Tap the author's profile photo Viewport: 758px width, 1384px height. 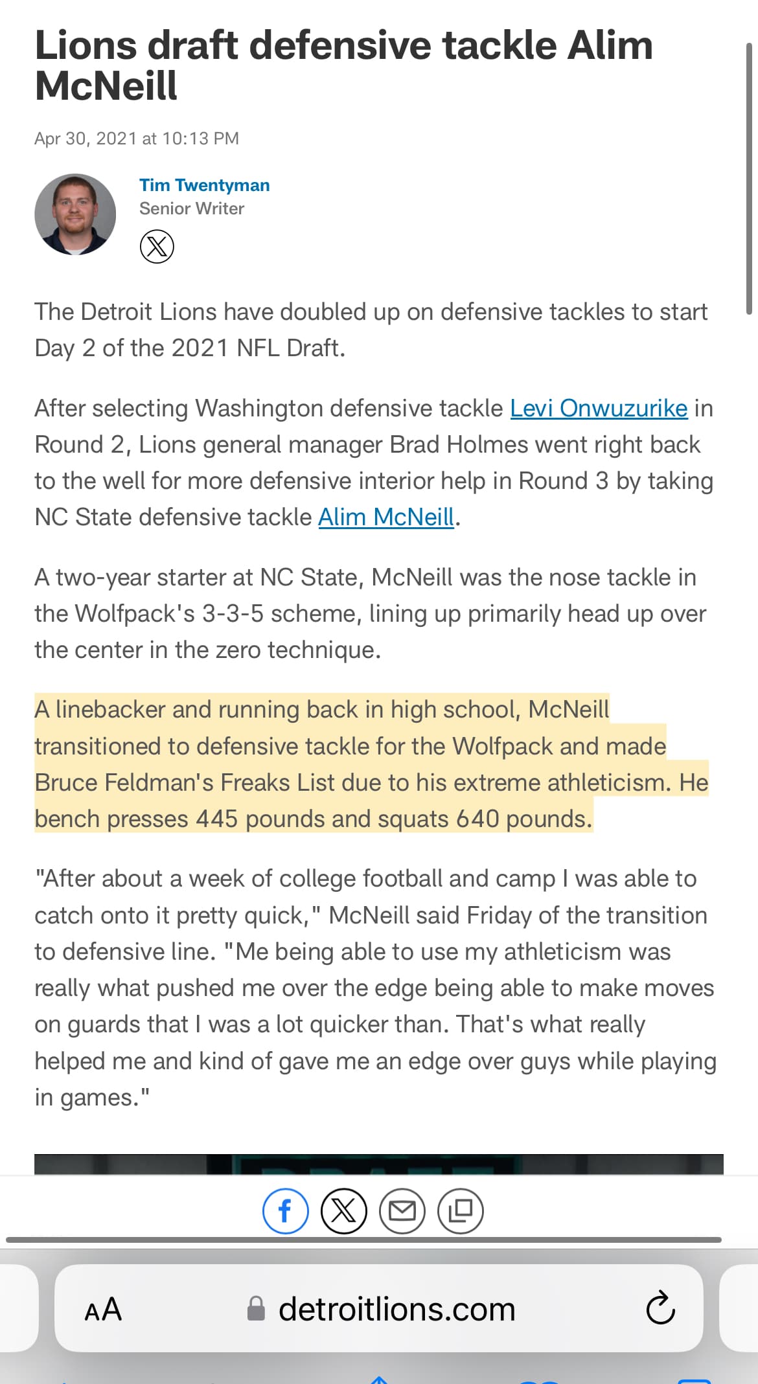[x=75, y=214]
